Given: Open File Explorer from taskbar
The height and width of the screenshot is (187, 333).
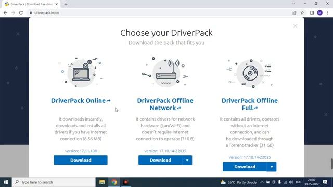Looking at the screenshot, I should point(102,182).
